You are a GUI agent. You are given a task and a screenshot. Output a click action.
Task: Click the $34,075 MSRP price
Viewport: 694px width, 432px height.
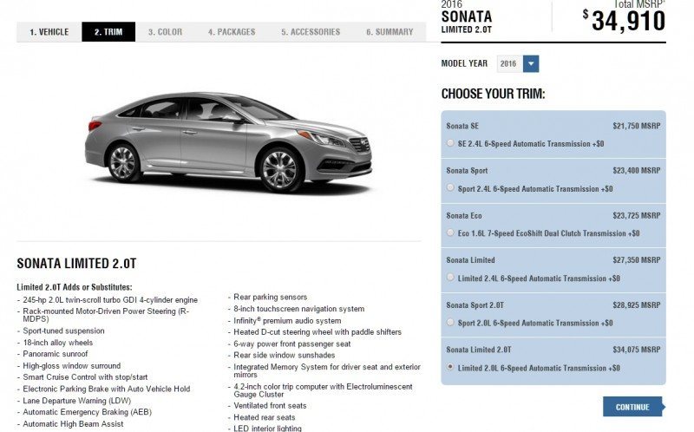click(x=637, y=350)
